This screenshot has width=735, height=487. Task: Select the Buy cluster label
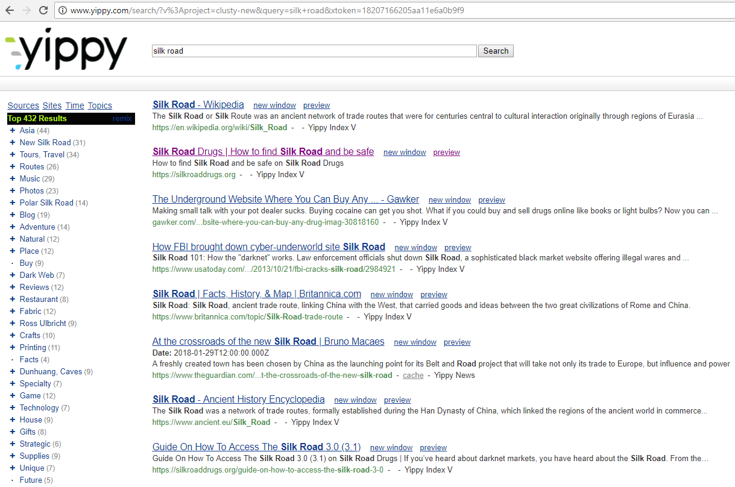click(x=26, y=263)
